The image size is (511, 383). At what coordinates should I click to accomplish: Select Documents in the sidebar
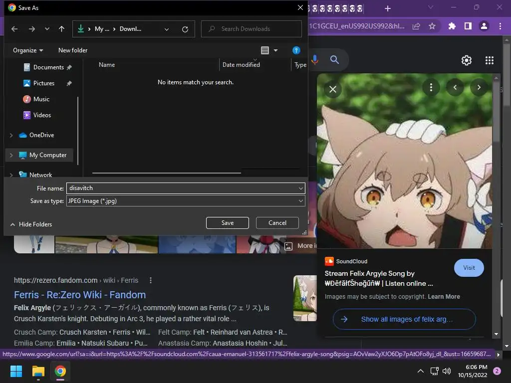point(47,67)
